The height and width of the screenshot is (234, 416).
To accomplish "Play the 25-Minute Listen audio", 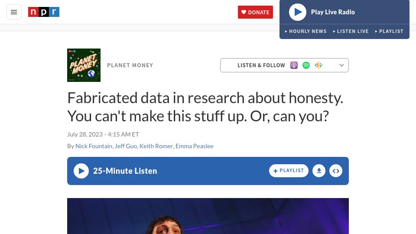I will point(81,171).
